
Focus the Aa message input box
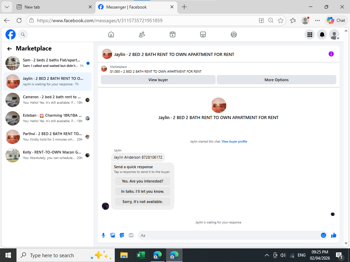(229, 235)
